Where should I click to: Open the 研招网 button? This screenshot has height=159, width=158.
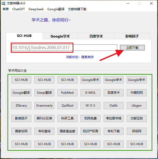coord(137,131)
